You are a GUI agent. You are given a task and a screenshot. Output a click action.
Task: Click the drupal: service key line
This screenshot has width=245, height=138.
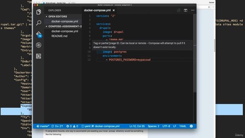point(105,28)
